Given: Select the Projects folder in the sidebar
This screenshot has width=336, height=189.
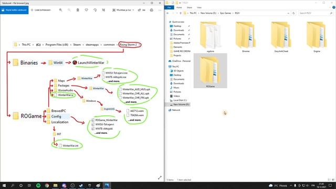Looking at the screenshot, I should tap(177, 55).
